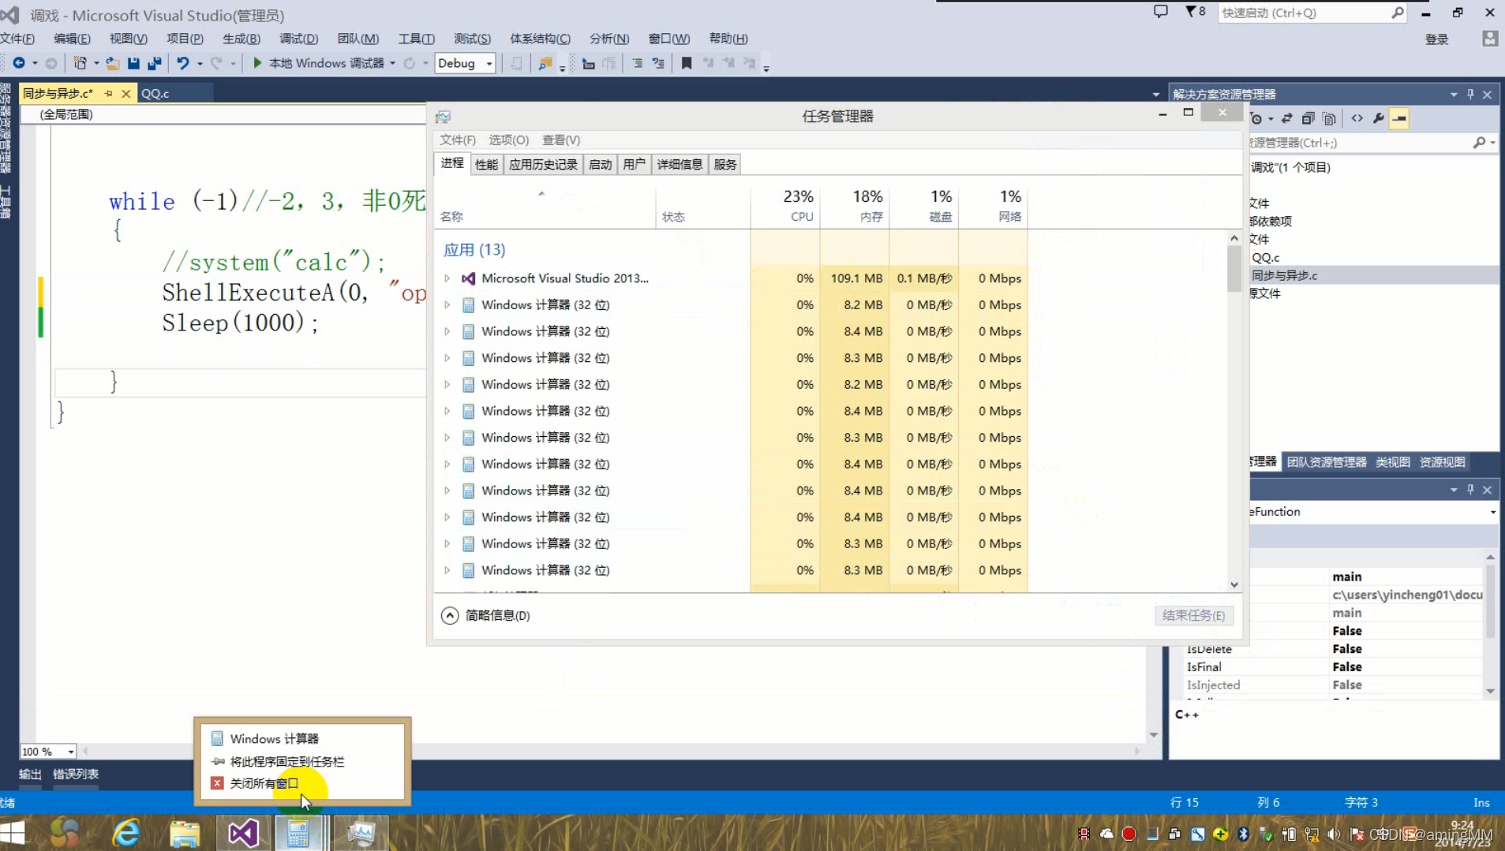Image resolution: width=1505 pixels, height=851 pixels.
Task: Click the bookmark icon in the toolbar
Action: click(x=687, y=63)
